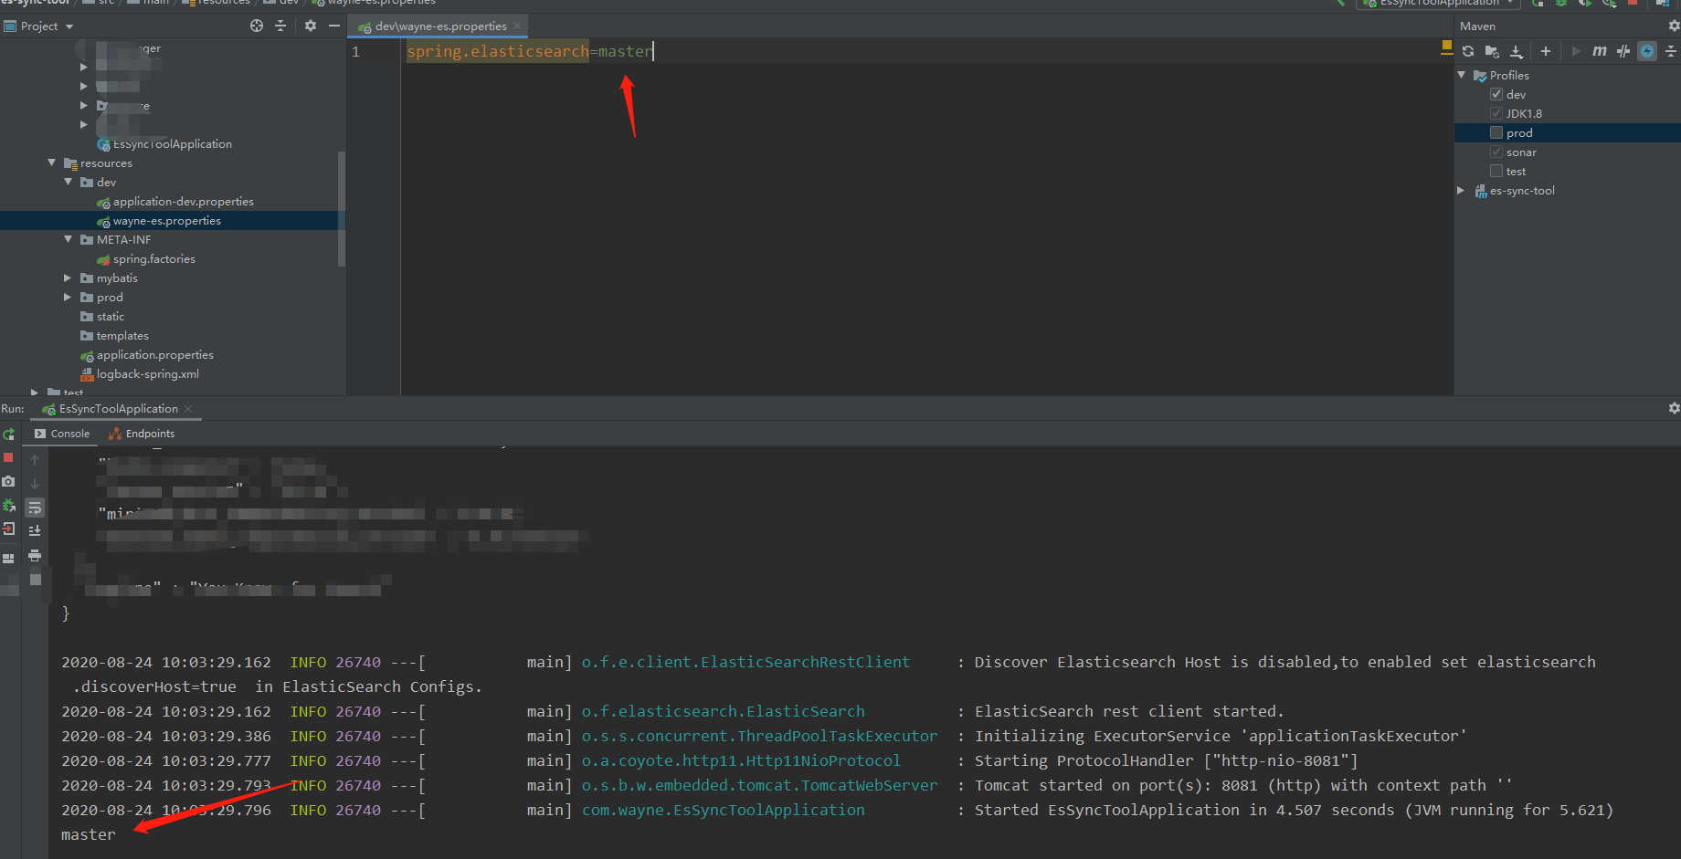Reload all Maven projects
Screen dimensions: 1681x859
point(1468,51)
